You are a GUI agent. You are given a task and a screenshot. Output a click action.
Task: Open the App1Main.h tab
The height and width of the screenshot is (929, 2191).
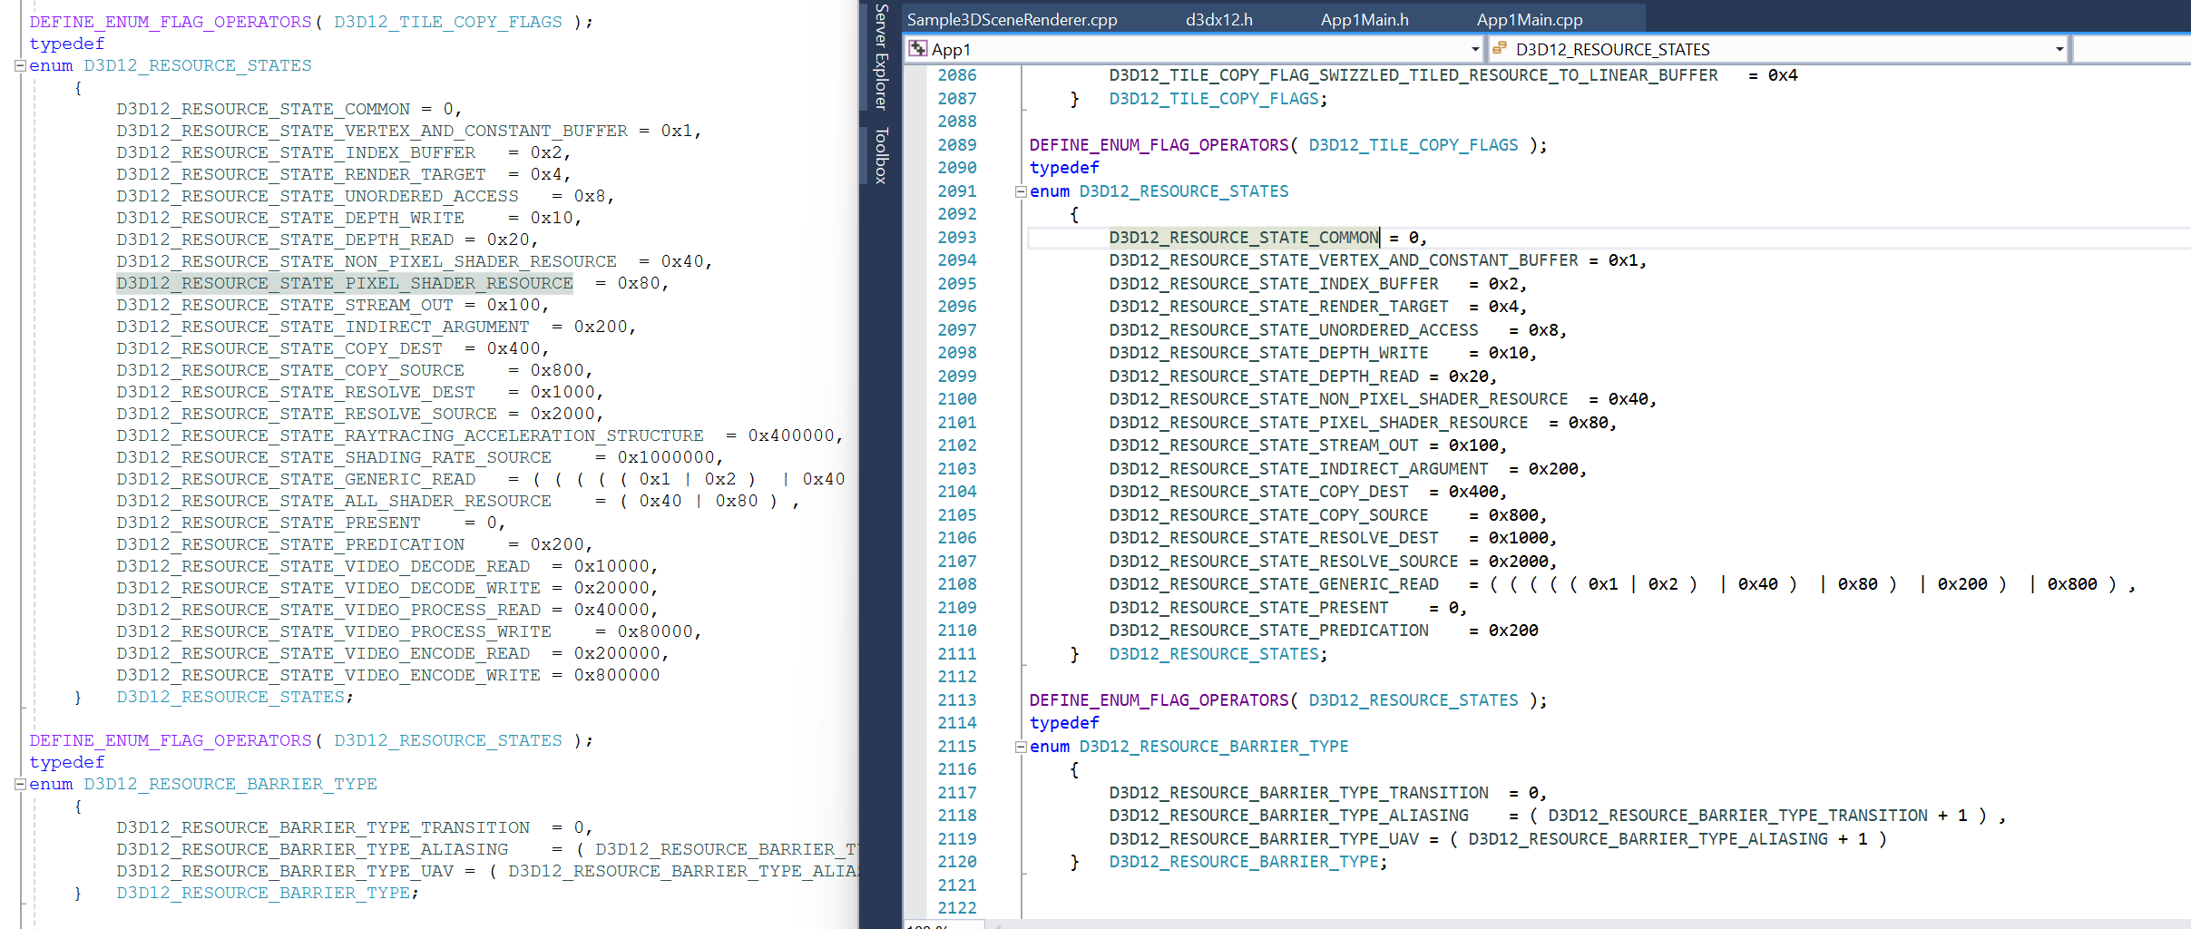click(x=1364, y=19)
